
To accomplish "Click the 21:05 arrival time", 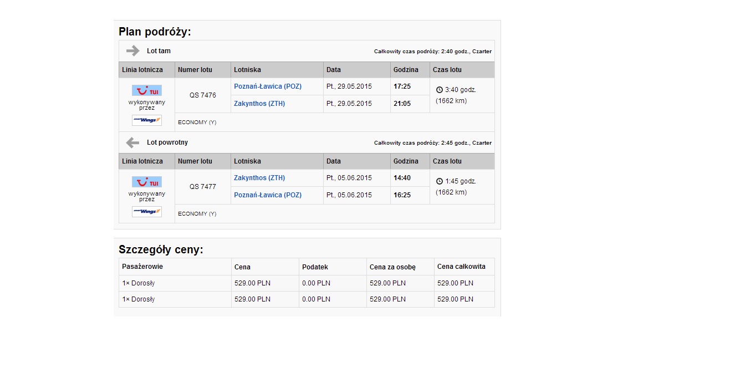I will point(402,104).
